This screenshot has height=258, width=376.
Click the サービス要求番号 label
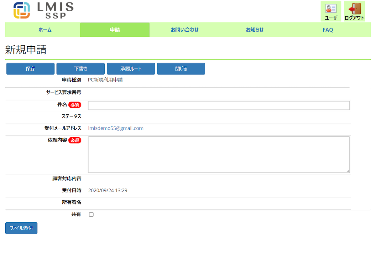(x=64, y=92)
